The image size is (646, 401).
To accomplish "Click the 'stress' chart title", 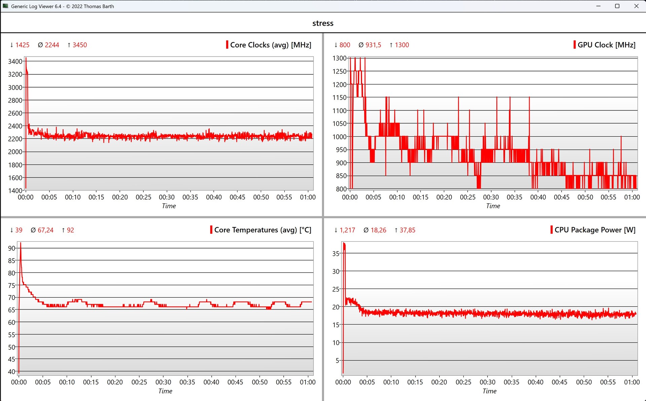I will pyautogui.click(x=323, y=23).
